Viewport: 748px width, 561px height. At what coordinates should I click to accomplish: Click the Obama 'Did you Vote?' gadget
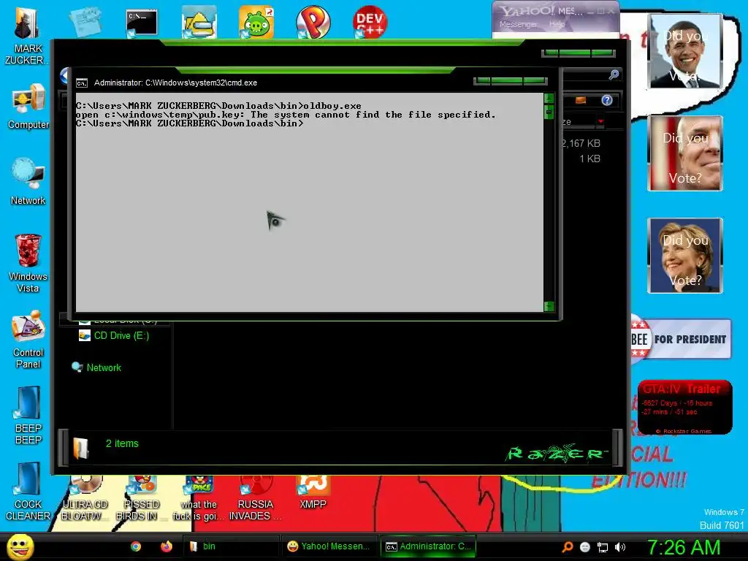tap(685, 52)
